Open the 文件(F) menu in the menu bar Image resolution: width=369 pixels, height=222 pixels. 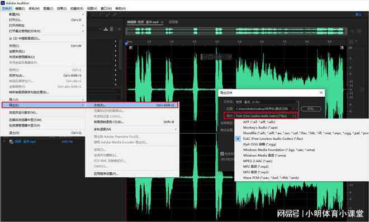click(6, 8)
